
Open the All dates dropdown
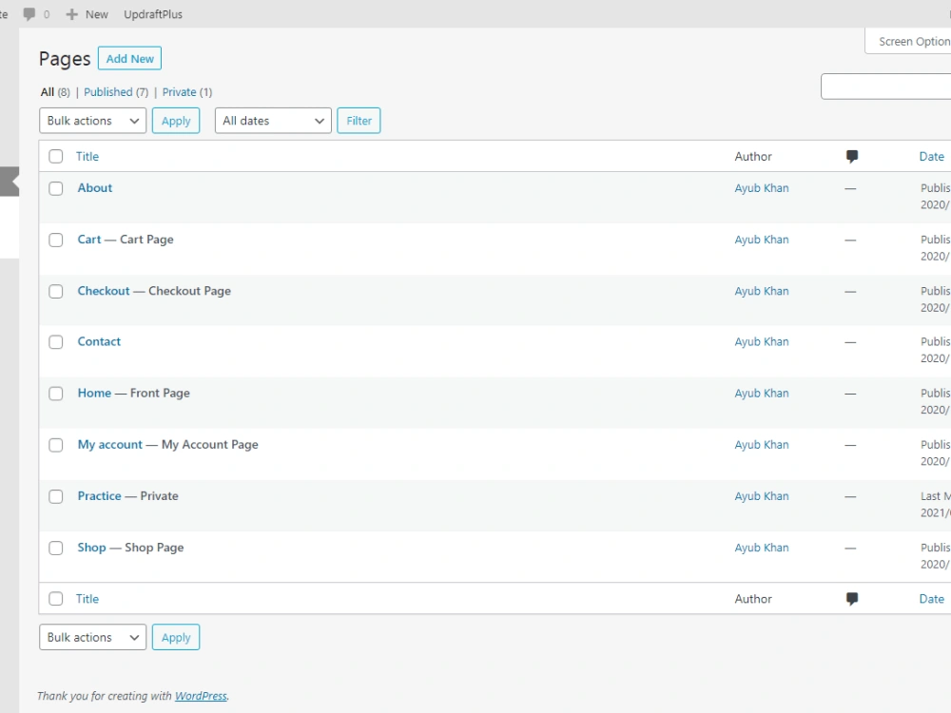tap(273, 121)
